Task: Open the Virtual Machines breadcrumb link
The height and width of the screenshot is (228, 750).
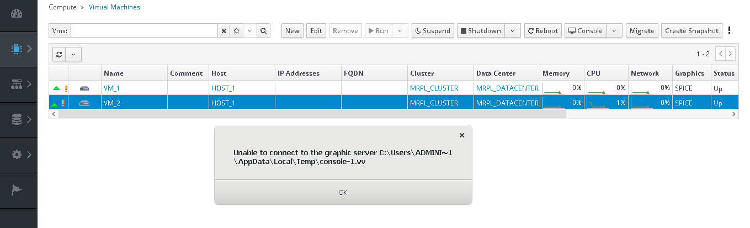Action: tap(114, 7)
